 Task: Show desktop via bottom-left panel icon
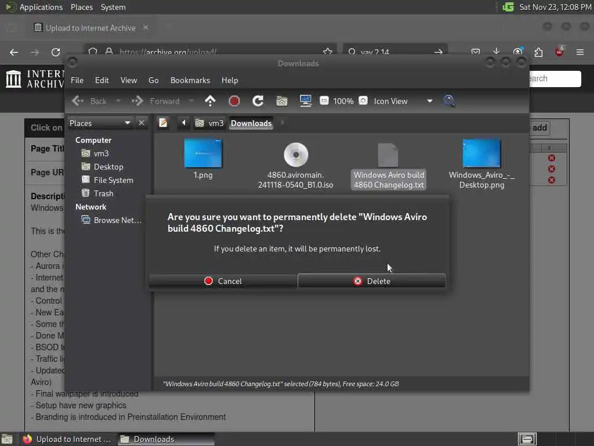point(7,439)
